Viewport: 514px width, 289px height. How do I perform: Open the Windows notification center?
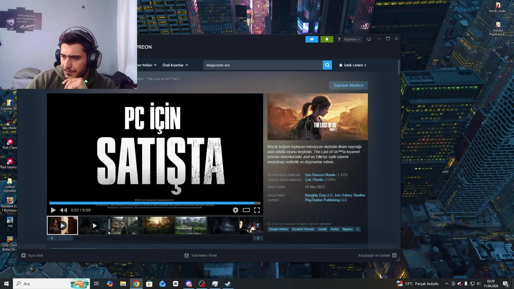[x=506, y=284]
